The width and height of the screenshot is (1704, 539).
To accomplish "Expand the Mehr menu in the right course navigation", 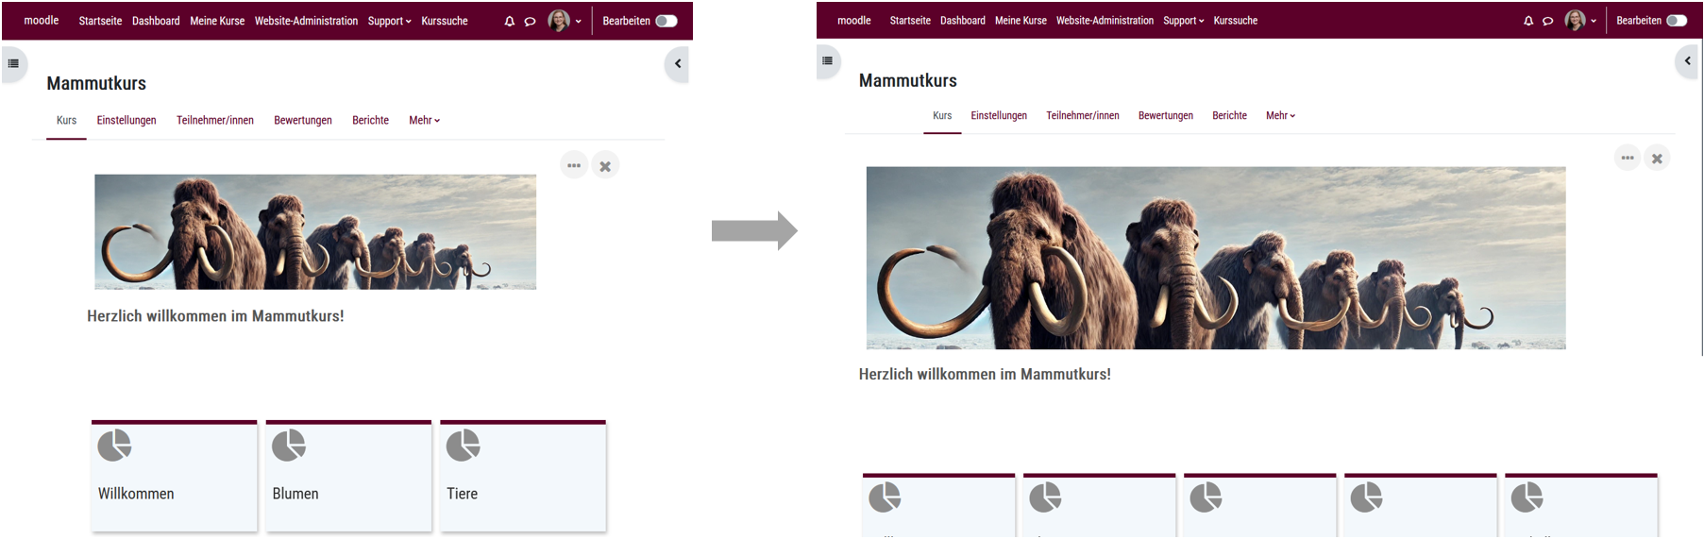I will pos(1280,116).
